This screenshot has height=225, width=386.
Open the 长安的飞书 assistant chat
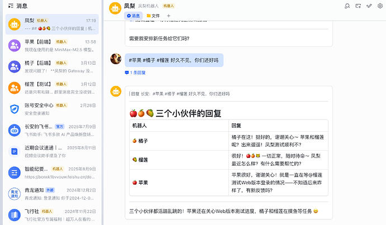[52, 131]
